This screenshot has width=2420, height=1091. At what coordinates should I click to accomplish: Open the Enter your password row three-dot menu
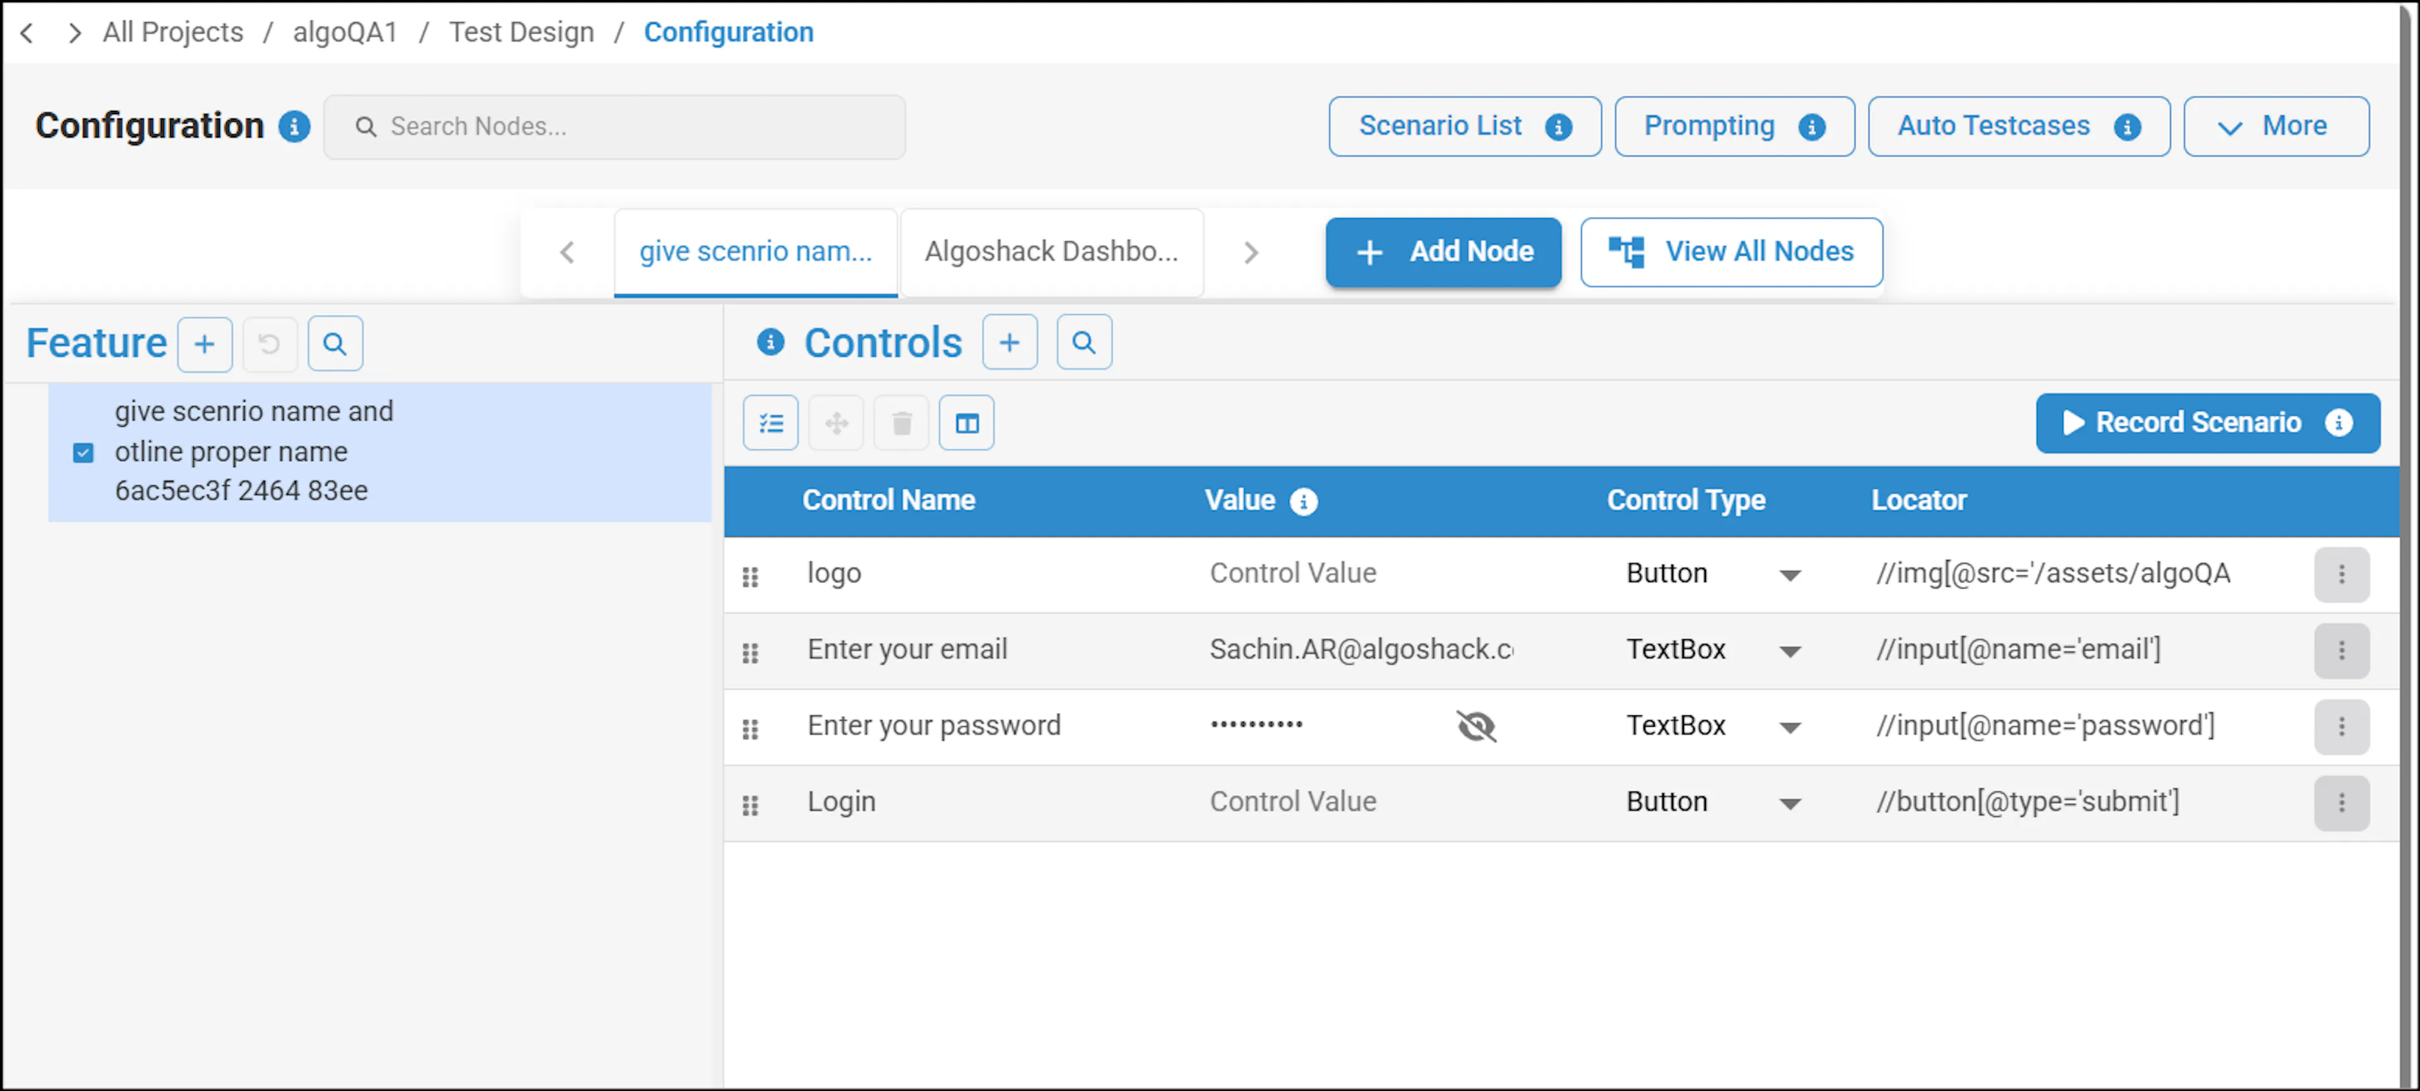(2341, 727)
